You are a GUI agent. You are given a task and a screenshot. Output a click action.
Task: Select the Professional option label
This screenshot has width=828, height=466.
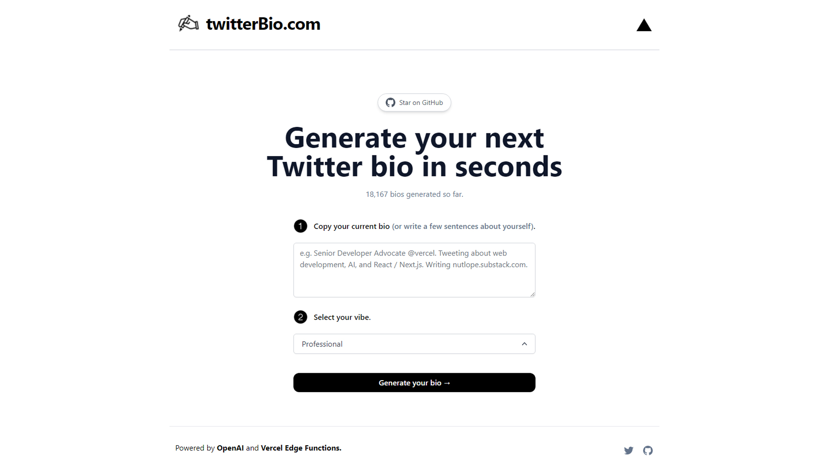tap(322, 344)
